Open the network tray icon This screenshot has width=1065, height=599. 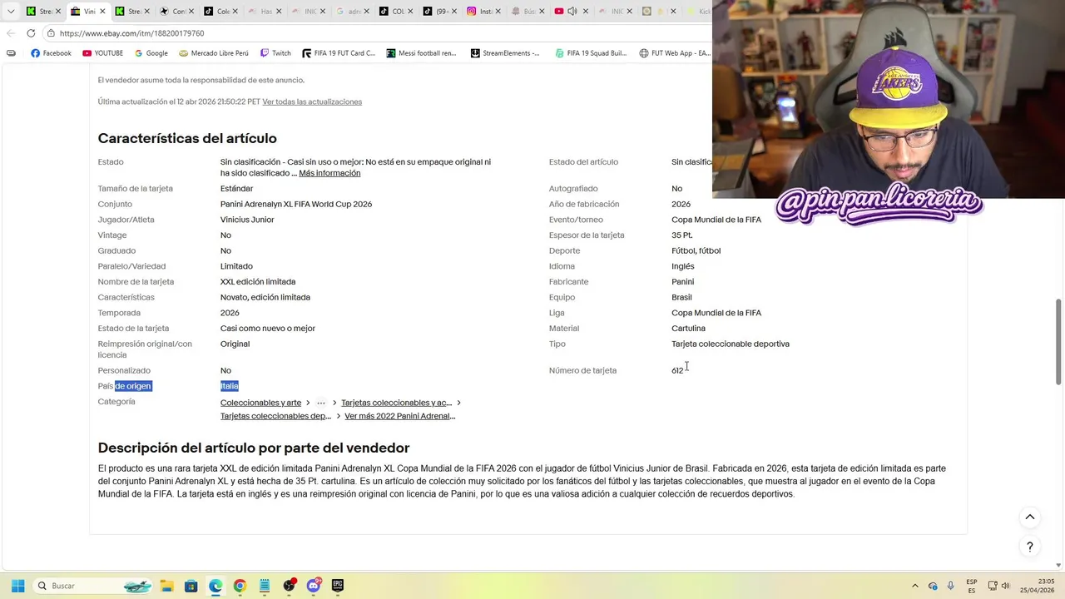point(993,586)
